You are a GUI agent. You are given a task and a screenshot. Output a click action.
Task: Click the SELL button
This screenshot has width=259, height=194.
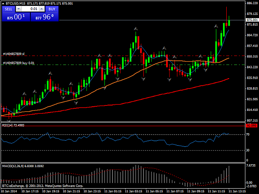pos(8,9)
